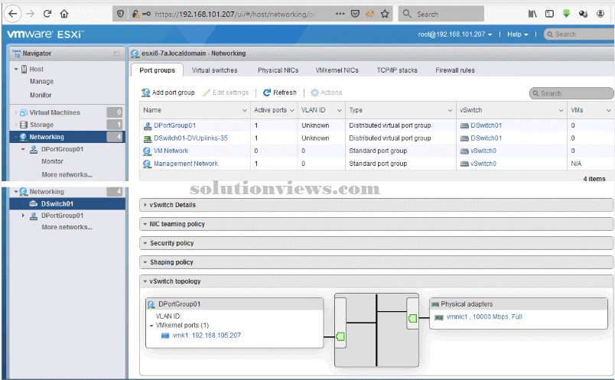Click the Pocket save icon in address bar
This screenshot has height=380, width=615.
pos(355,14)
